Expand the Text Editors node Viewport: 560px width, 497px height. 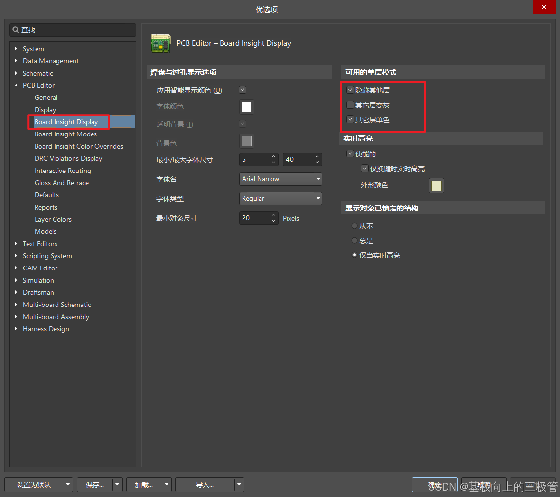[16, 243]
